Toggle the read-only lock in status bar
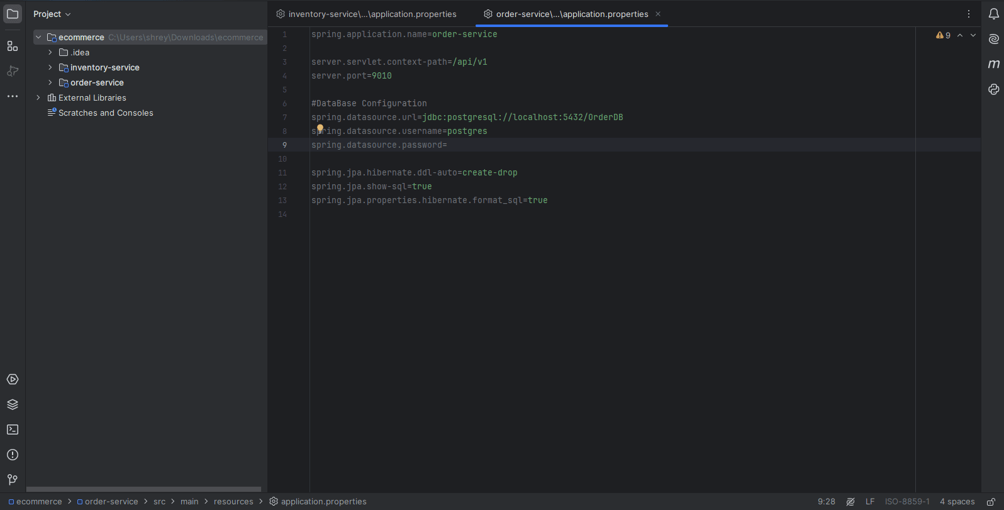Viewport: 1004px width, 510px height. pos(991,502)
